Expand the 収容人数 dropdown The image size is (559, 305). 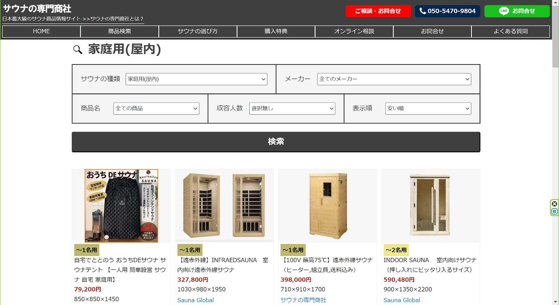pos(292,109)
